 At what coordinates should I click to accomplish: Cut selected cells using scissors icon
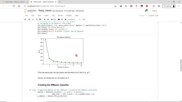pos(33,20)
